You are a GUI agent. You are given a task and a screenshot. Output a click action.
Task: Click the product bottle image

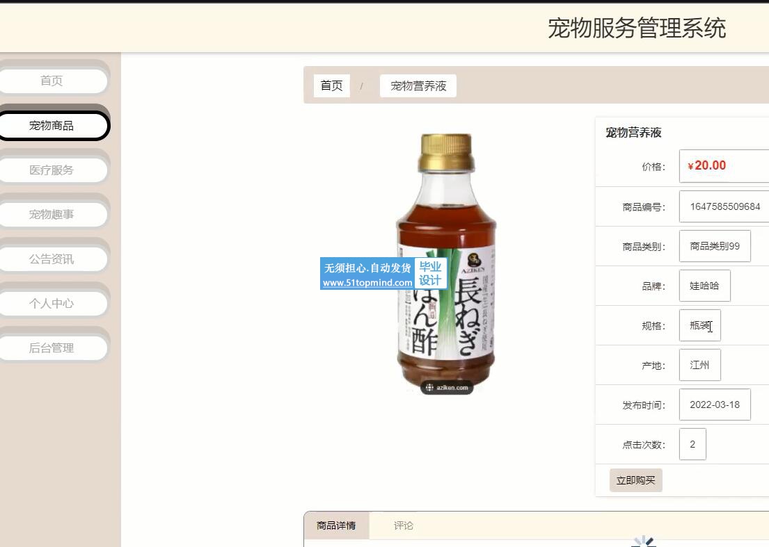click(x=446, y=263)
